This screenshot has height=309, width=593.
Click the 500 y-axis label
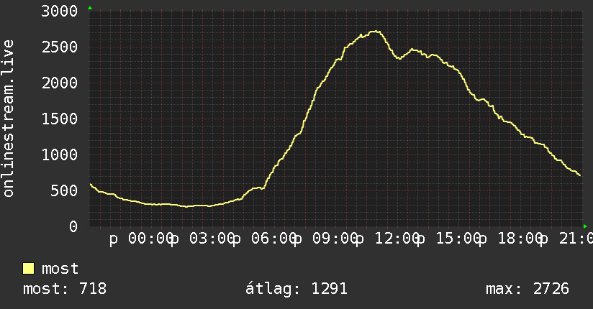tap(64, 190)
